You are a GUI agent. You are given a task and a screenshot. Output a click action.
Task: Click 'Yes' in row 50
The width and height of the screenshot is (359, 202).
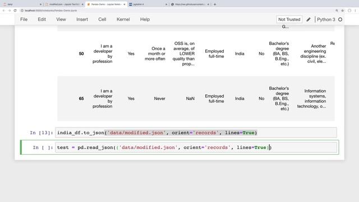131,54
